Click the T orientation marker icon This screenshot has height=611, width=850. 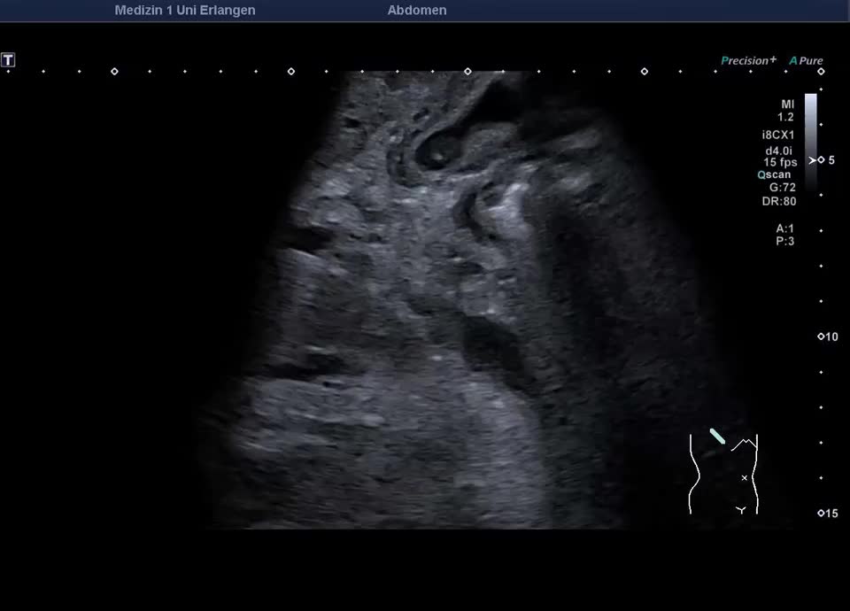click(8, 60)
